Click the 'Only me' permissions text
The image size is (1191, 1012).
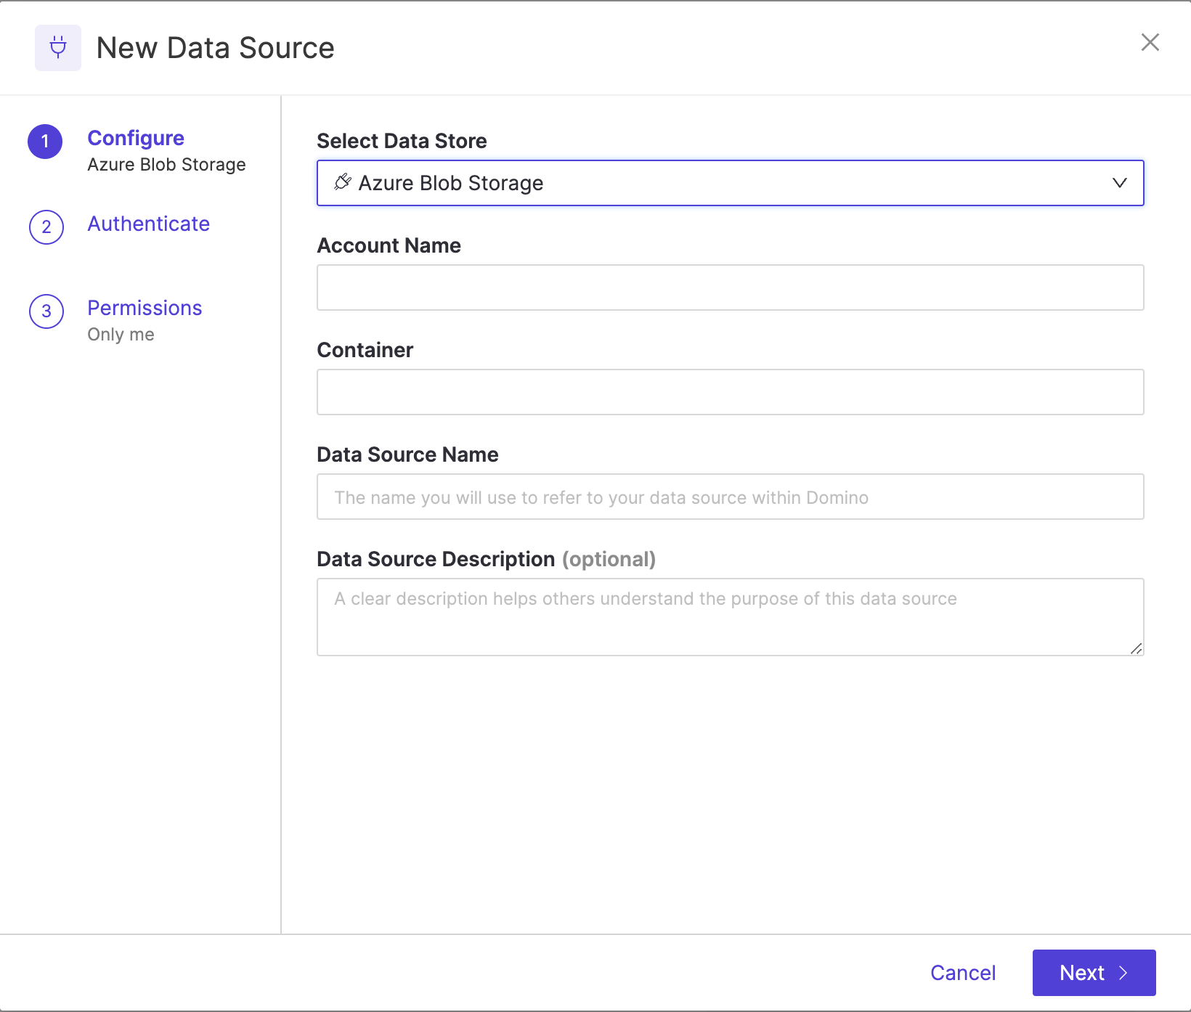[121, 335]
